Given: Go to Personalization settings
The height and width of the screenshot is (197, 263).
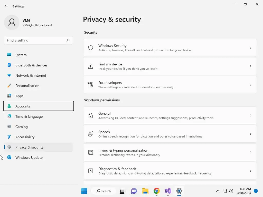Looking at the screenshot, I should pos(27,86).
